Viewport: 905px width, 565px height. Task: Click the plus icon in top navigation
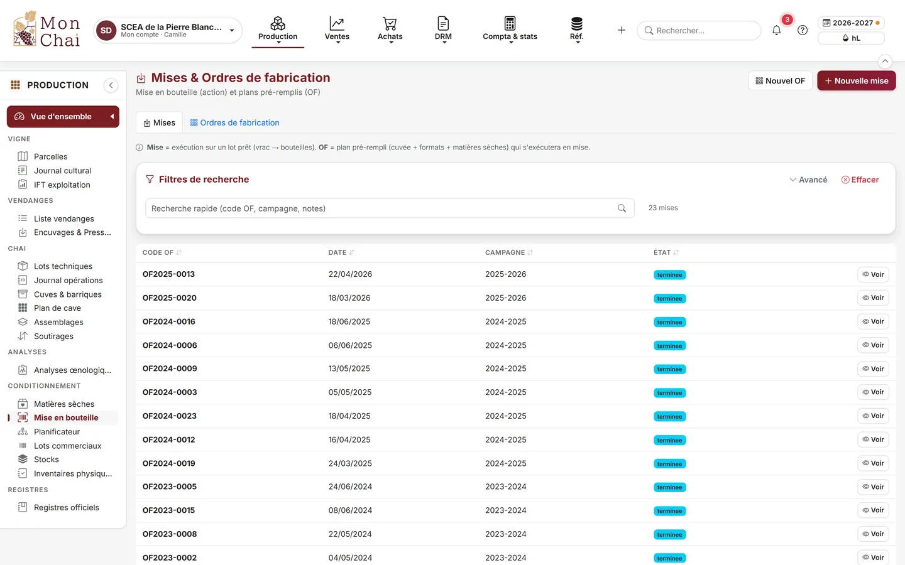click(622, 30)
